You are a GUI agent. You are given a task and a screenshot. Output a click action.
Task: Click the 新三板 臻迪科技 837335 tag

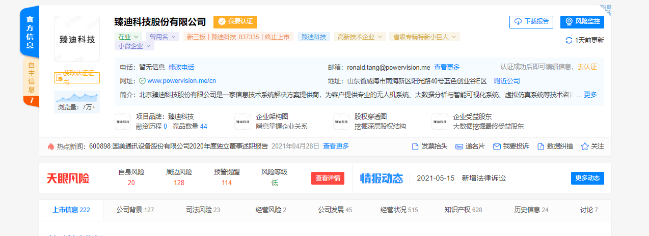click(238, 37)
